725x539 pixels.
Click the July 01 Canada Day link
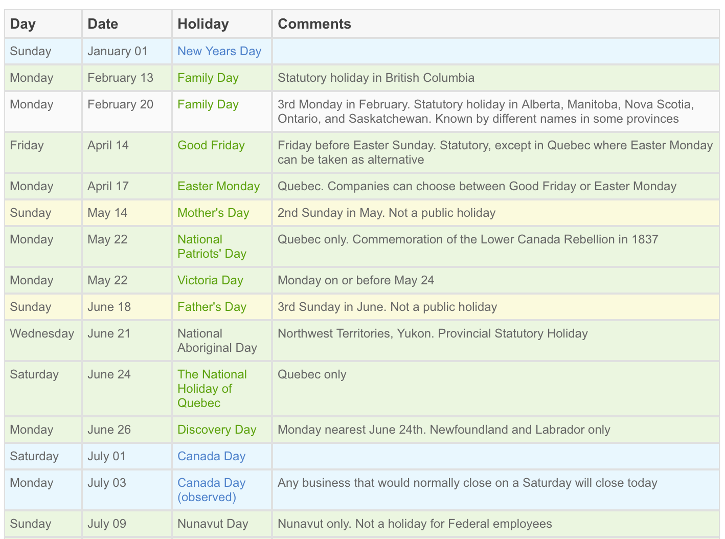[x=211, y=456]
